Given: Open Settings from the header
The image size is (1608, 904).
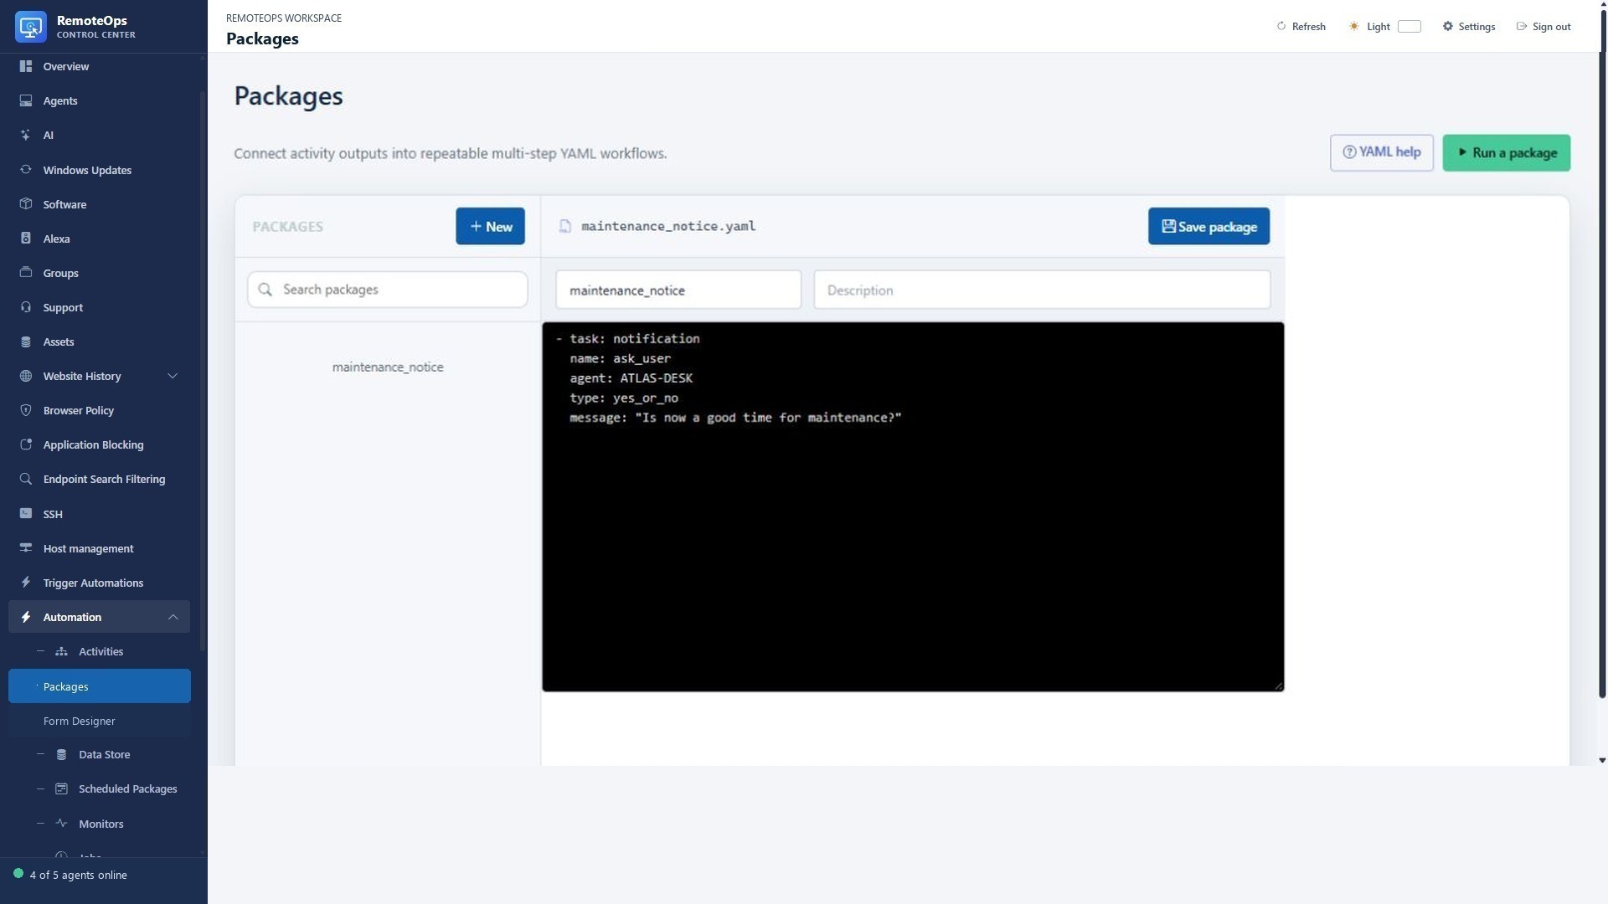Looking at the screenshot, I should [x=1468, y=27].
